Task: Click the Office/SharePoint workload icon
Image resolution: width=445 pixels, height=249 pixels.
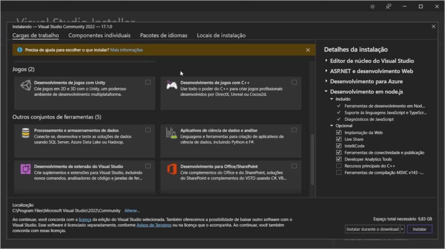Action: [172, 169]
